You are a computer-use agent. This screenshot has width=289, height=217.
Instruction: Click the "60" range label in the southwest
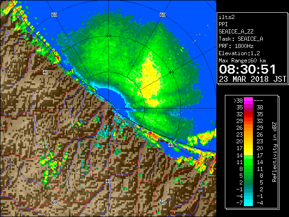[54, 202]
